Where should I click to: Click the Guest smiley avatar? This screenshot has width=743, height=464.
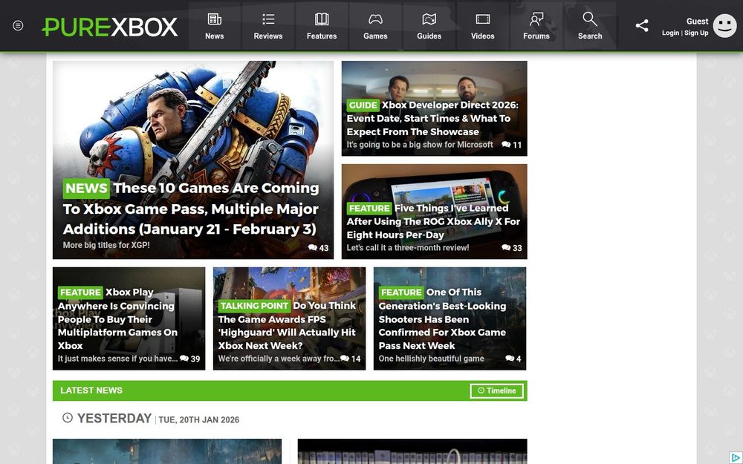[x=724, y=25]
